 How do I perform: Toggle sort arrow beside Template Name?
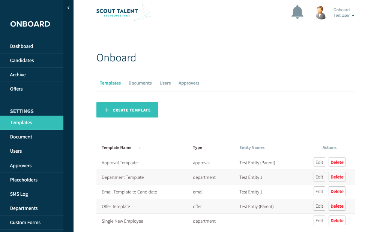point(140,148)
